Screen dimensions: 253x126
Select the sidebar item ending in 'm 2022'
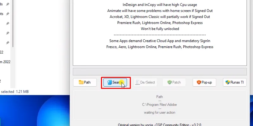(x=5, y=62)
